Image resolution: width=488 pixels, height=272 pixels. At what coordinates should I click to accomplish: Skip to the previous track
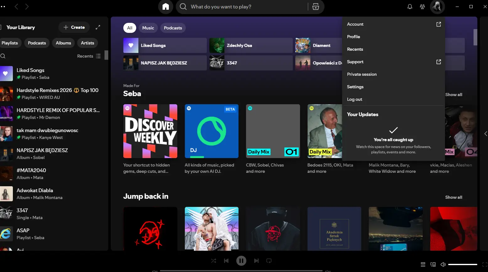point(226,261)
